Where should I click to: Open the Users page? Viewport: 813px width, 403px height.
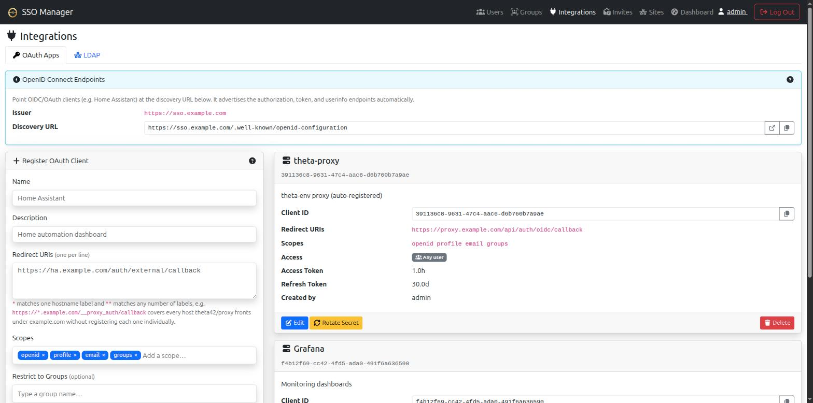[489, 12]
